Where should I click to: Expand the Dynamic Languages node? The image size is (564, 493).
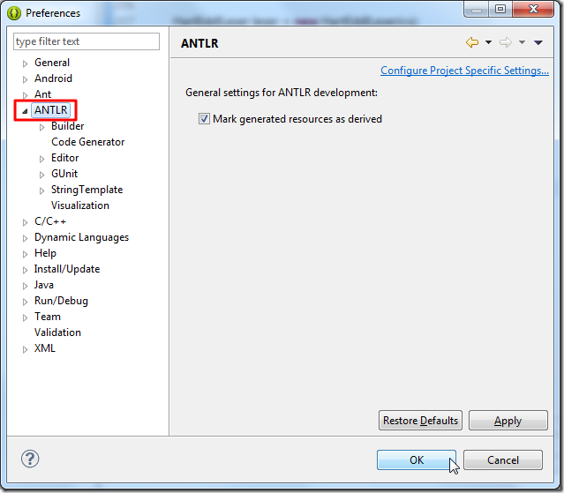[x=25, y=238]
